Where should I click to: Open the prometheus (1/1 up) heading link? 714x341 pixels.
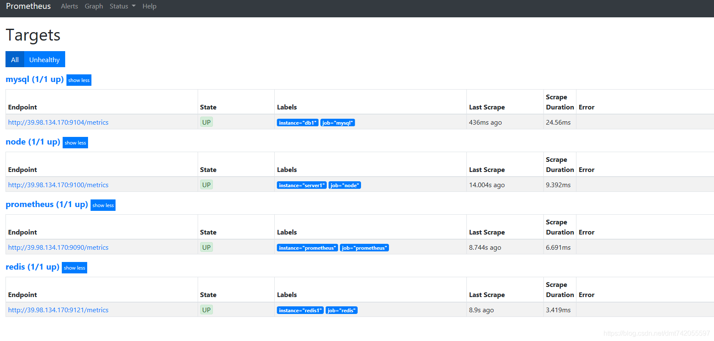(47, 205)
